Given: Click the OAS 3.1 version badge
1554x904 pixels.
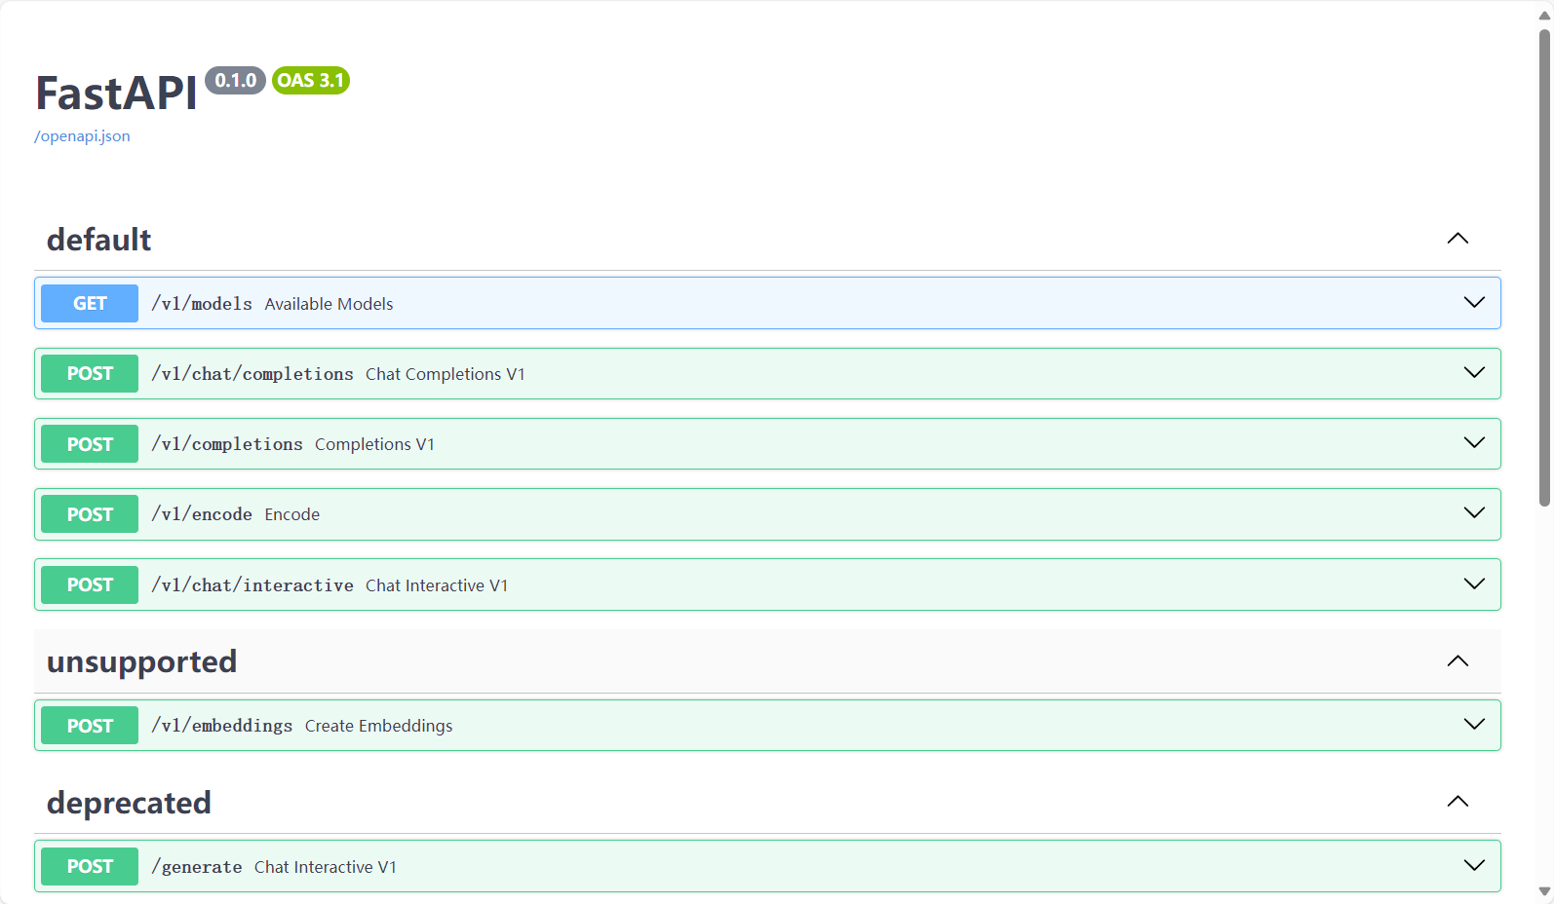Looking at the screenshot, I should (x=310, y=81).
